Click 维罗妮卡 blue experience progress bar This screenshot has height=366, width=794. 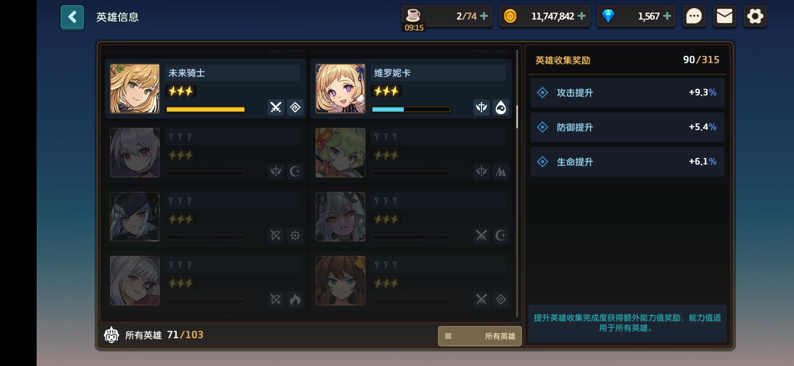411,109
